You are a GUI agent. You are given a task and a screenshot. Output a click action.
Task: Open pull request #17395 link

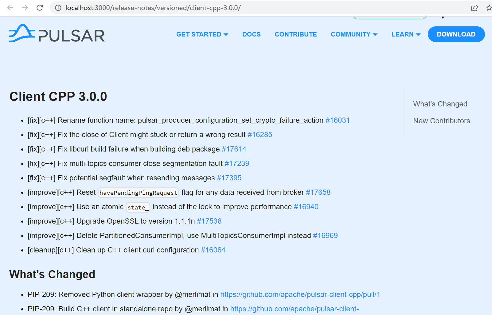[229, 178]
